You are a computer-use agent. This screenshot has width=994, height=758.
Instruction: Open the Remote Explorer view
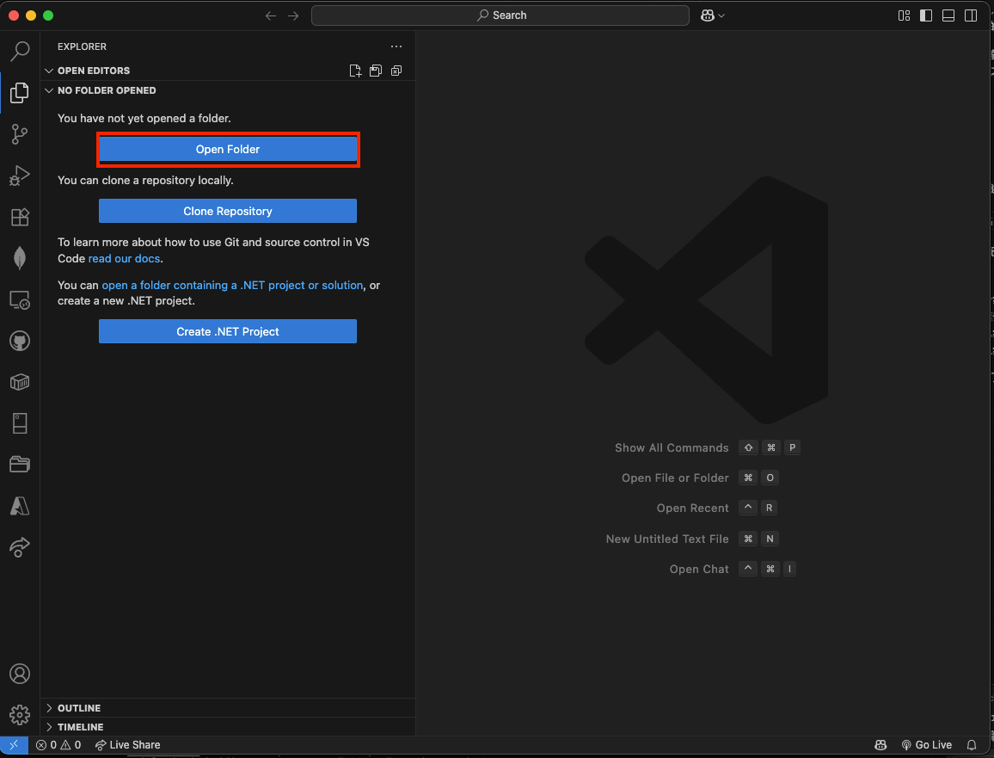pyautogui.click(x=20, y=299)
